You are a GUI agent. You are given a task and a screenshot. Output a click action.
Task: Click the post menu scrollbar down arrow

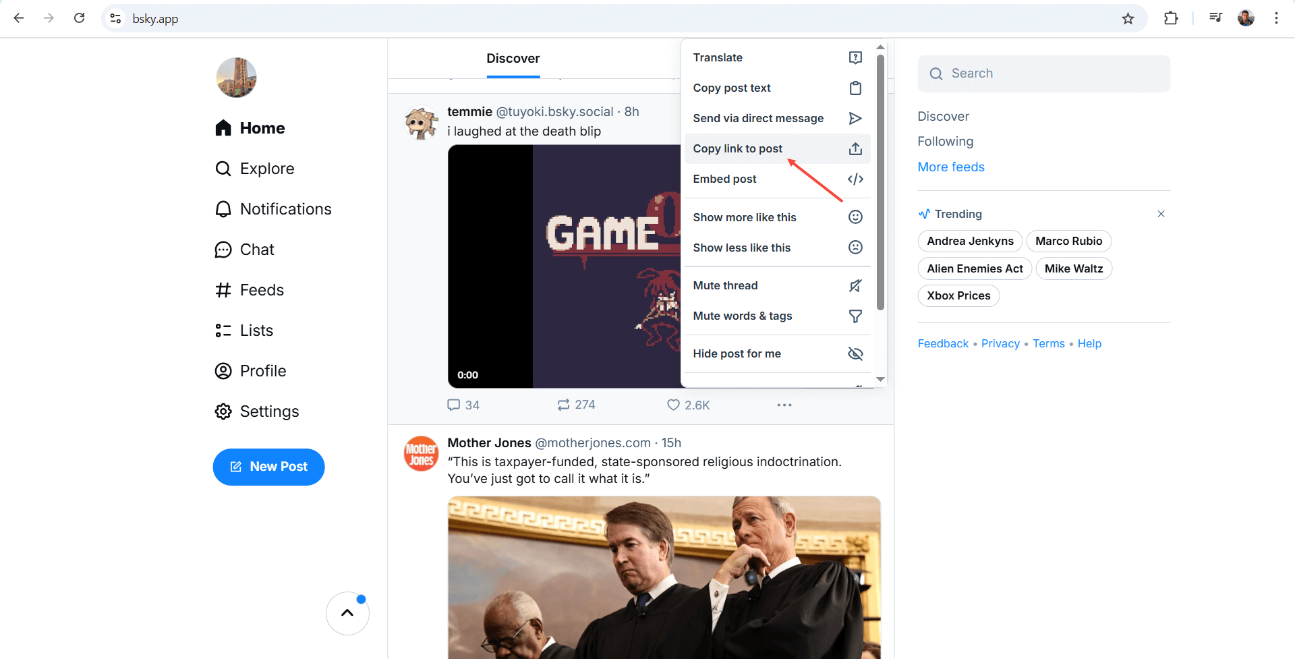click(x=880, y=379)
